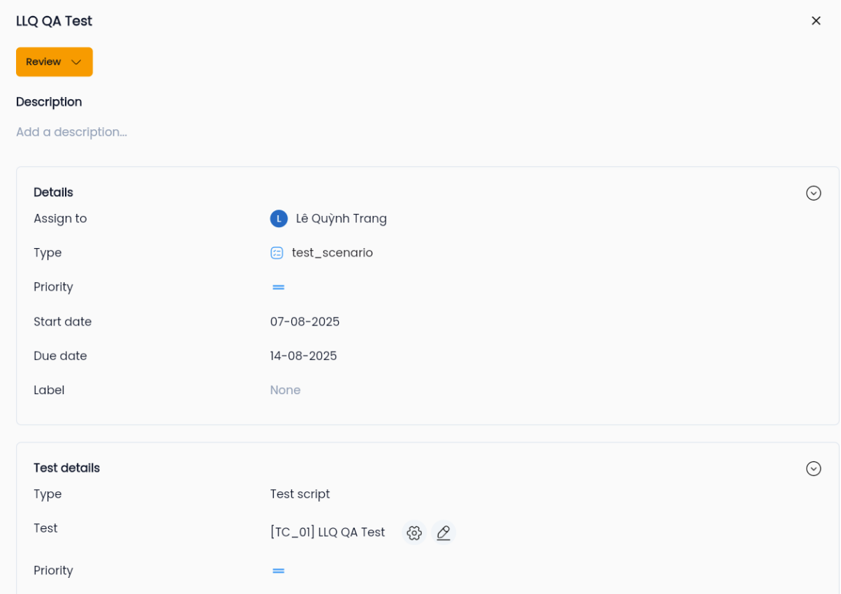Screen dimensions: 841x594
Task: Collapse the Test details section with its chevron
Action: (x=814, y=469)
